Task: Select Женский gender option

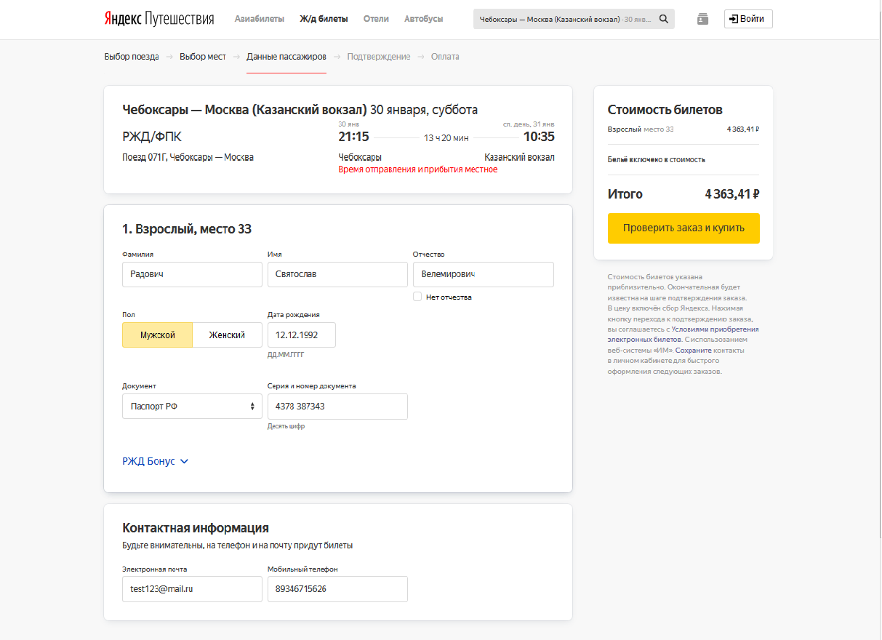Action: click(x=227, y=335)
